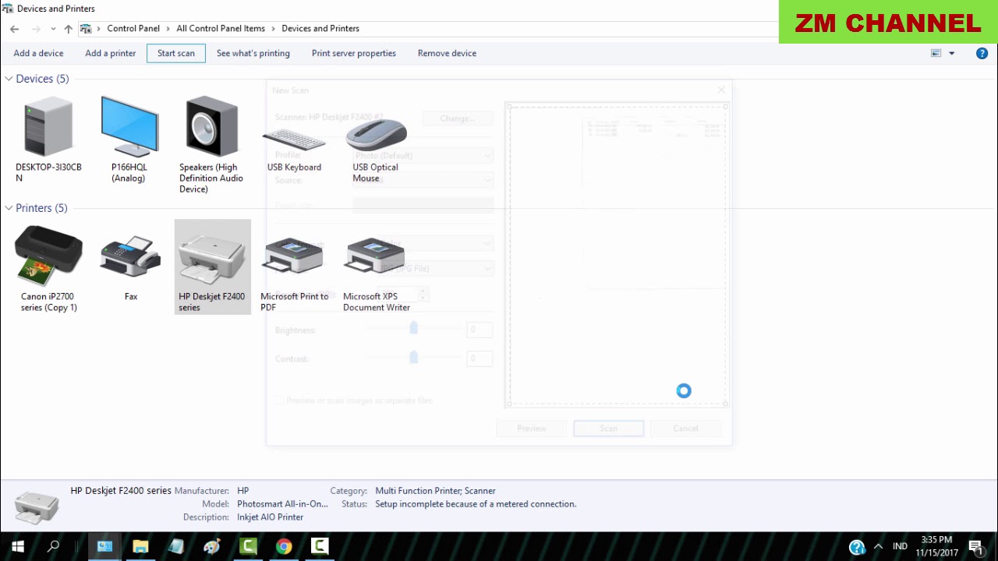Image resolution: width=998 pixels, height=561 pixels.
Task: Click Start scan in toolbar
Action: coord(176,53)
